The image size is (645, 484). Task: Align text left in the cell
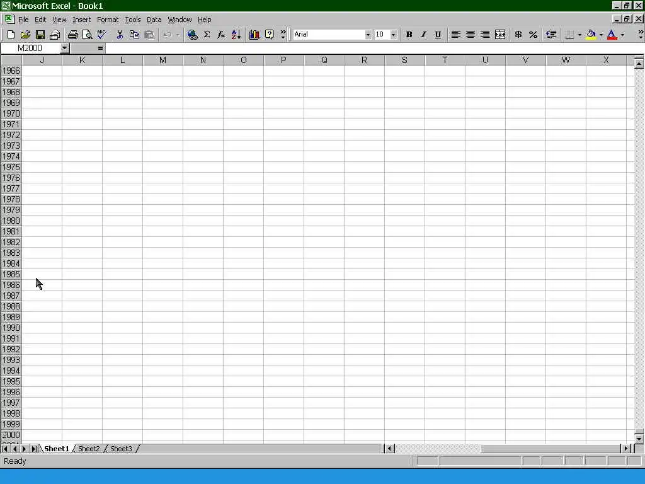click(455, 35)
